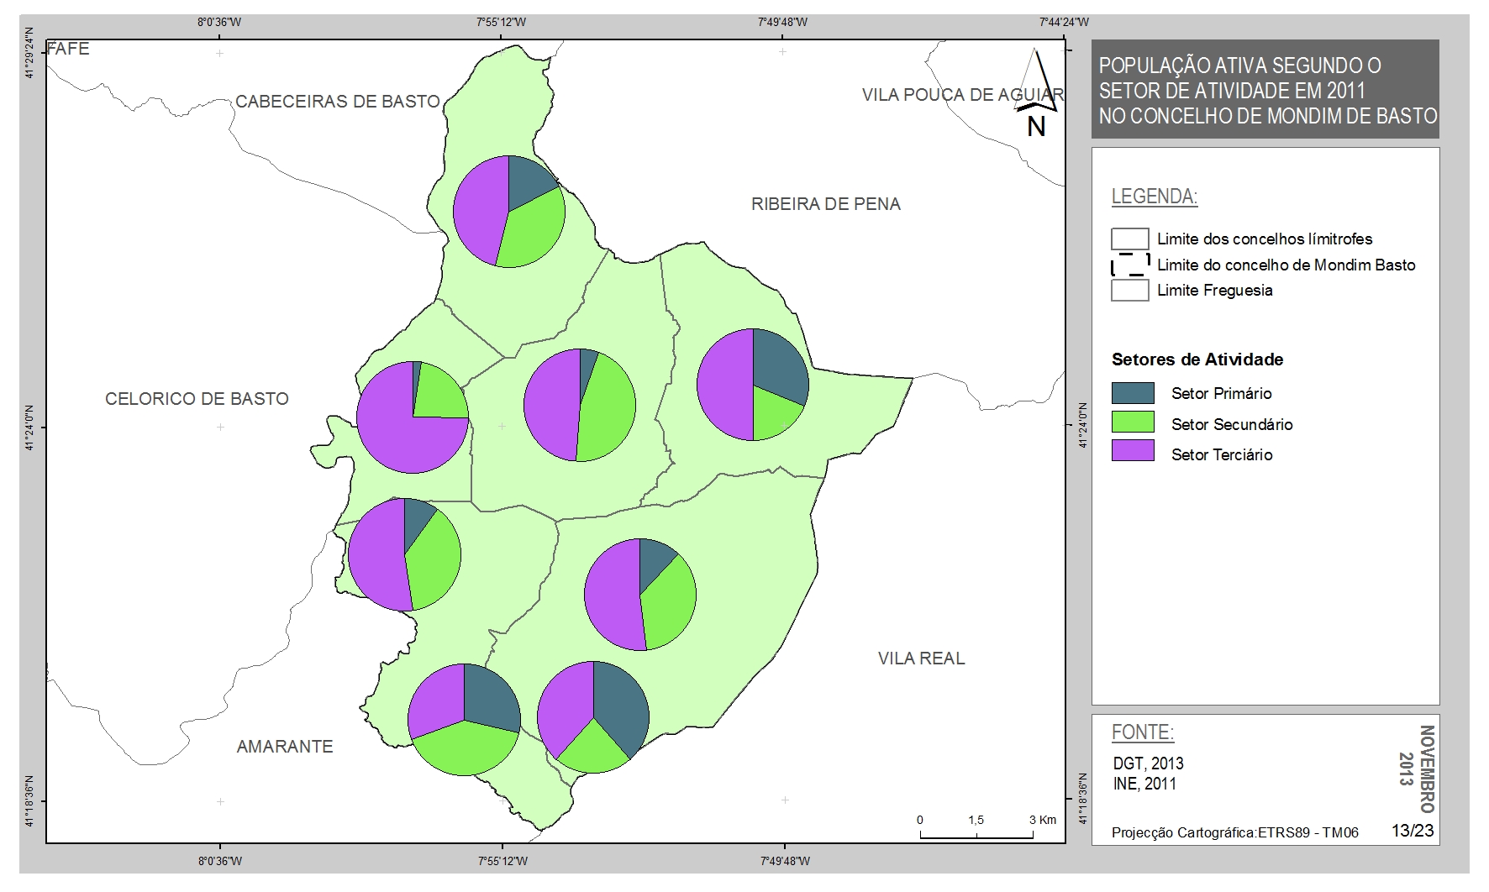The image size is (1489, 892).
Task: Click the VILA REAL map label
Action: pos(921,659)
